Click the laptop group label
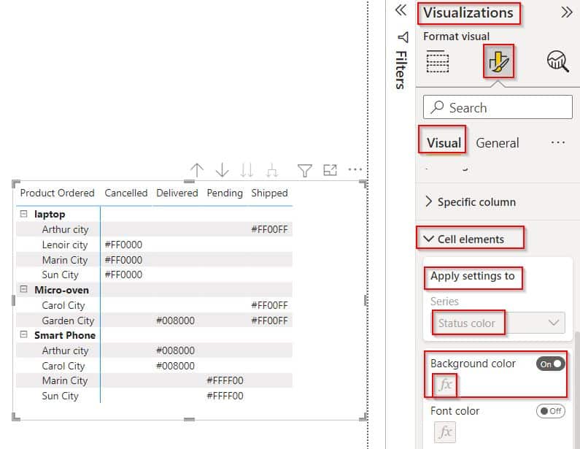Screen dimensions: 580x449 pos(50,214)
